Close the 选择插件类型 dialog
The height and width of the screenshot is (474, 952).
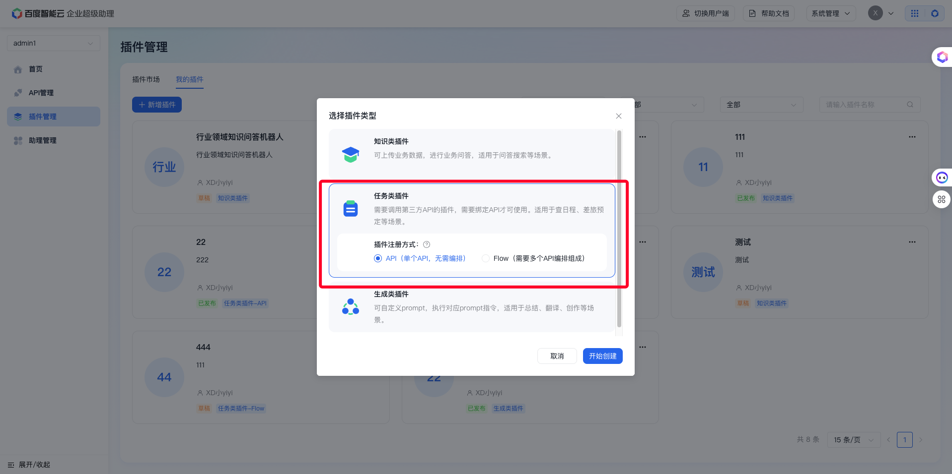(x=619, y=116)
